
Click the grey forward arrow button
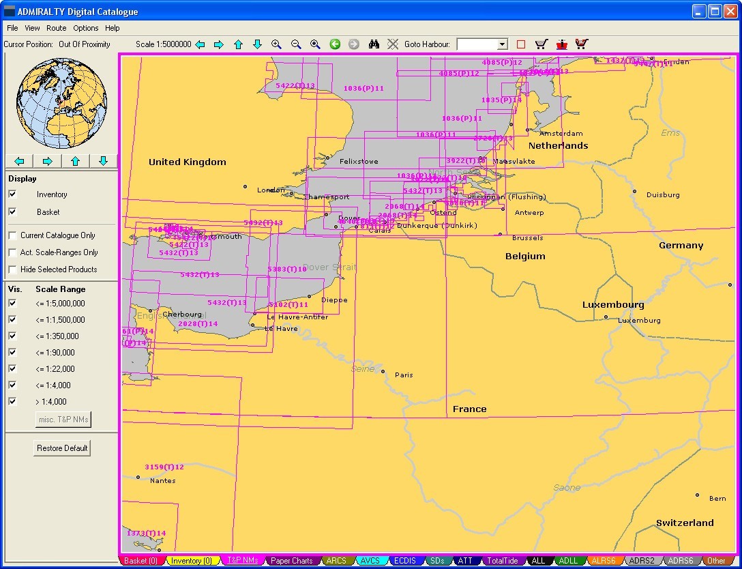tap(354, 44)
